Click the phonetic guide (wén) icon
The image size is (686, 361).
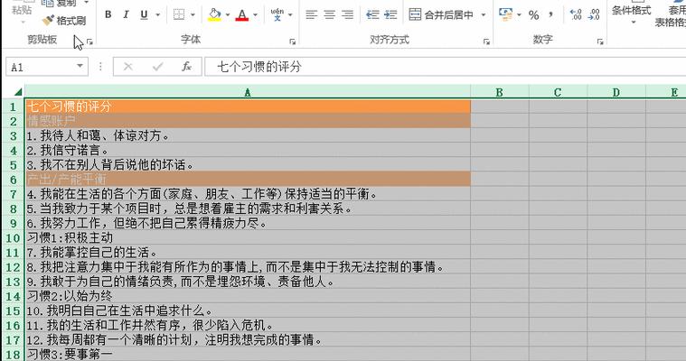coord(277,14)
